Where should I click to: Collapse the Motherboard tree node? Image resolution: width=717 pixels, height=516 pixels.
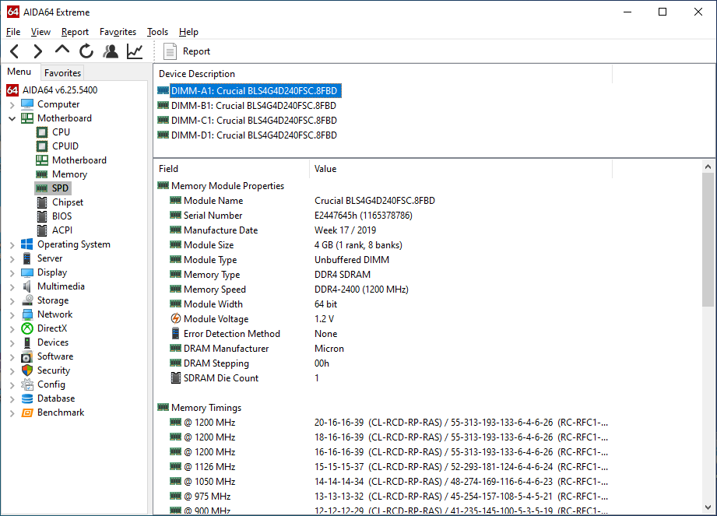[12, 118]
